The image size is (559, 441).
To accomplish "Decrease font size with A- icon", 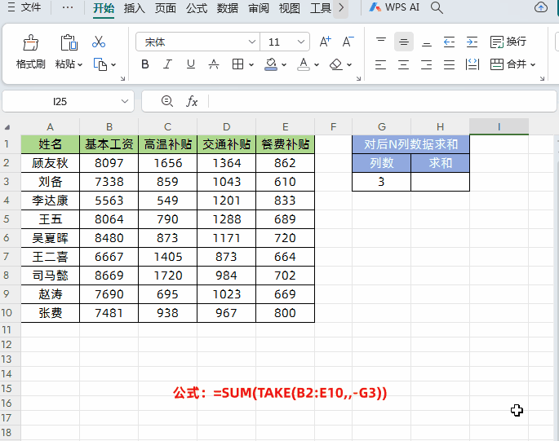I will pos(348,42).
